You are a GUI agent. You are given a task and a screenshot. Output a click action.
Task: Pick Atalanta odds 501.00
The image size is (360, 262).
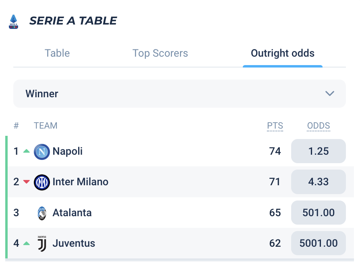[x=319, y=213]
